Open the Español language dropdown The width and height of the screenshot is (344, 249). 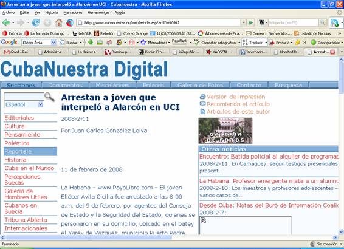(24, 104)
